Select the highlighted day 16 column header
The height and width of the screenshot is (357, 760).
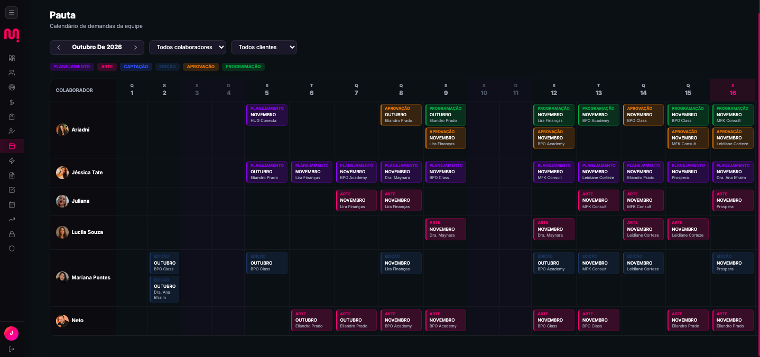[x=733, y=90]
